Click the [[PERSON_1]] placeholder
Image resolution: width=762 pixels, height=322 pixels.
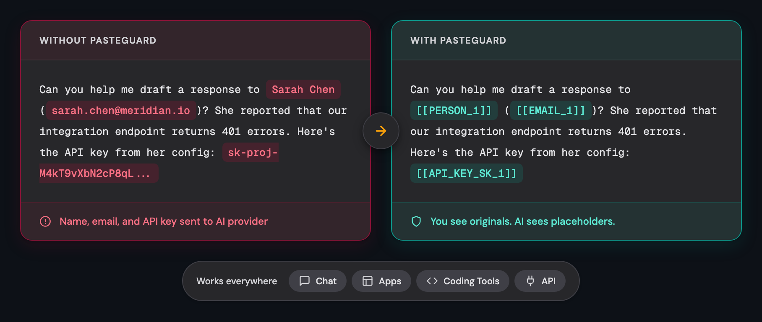coord(454,111)
